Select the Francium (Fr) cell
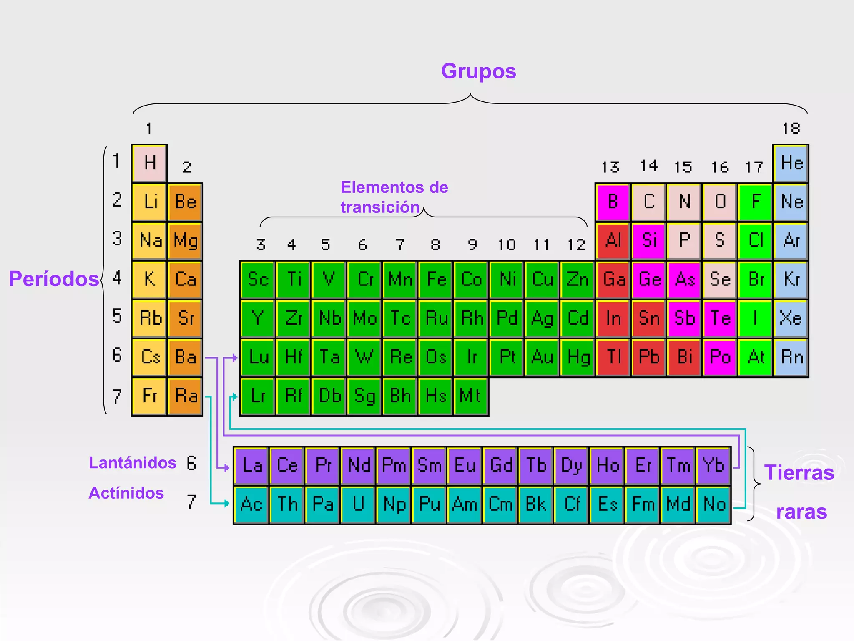The width and height of the screenshot is (854, 641). 149,396
